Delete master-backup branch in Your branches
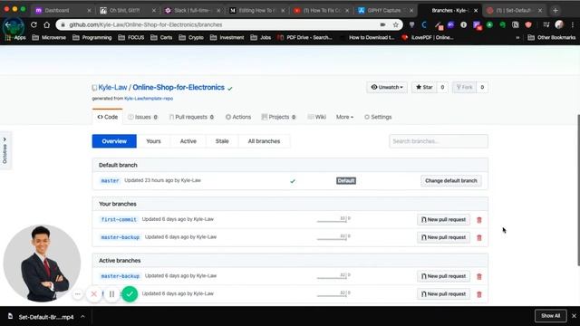 tap(479, 237)
